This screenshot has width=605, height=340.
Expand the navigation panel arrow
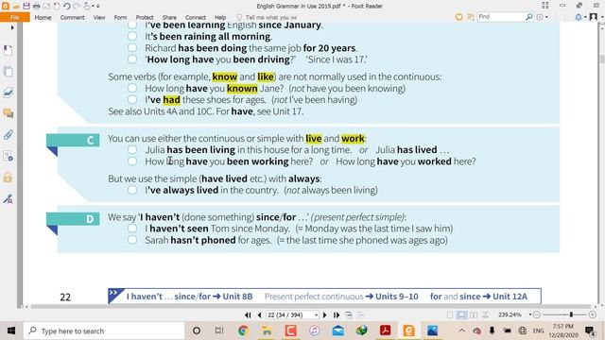(x=12, y=27)
